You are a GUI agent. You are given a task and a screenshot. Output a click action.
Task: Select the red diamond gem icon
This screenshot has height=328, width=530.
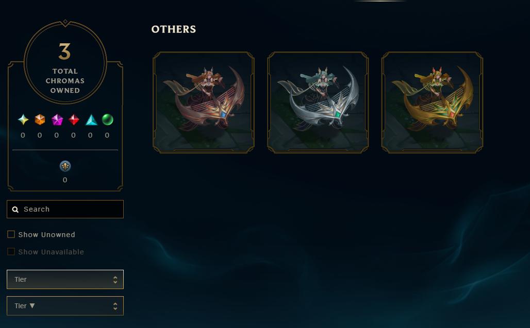click(x=74, y=119)
